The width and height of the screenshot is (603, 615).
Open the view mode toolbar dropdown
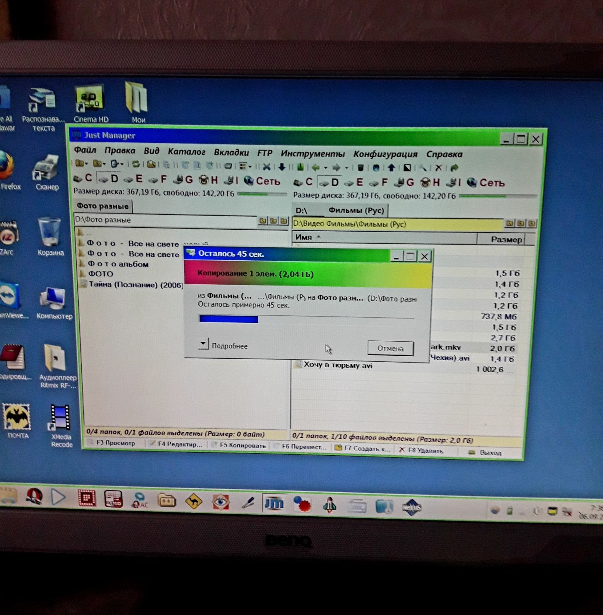pos(250,166)
